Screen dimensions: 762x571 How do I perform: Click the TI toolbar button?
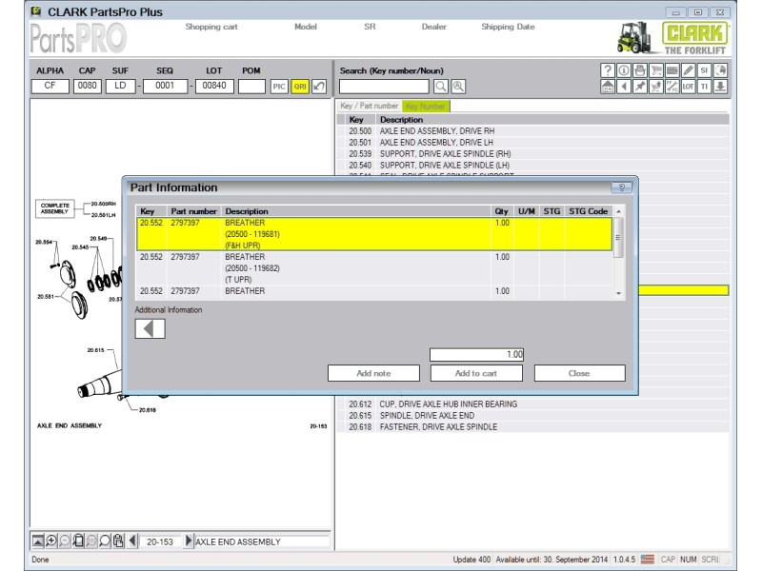pos(704,87)
